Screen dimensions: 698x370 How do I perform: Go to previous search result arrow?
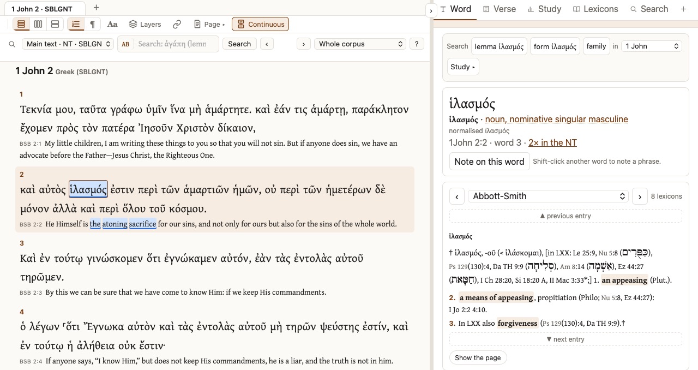(x=267, y=44)
